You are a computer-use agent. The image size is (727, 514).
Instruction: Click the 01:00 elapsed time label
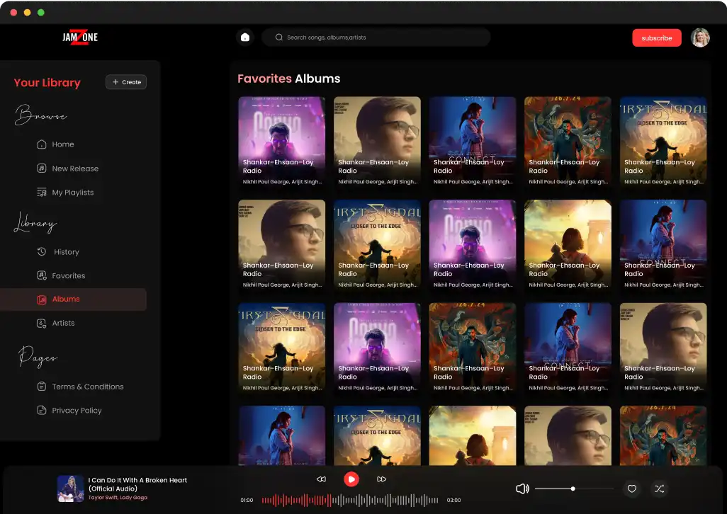247,500
